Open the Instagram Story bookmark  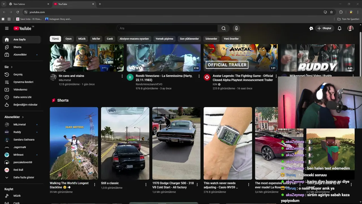click(58, 19)
